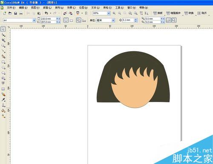Click the page height 297.0 mm field
This screenshot has height=164, width=213.
[x=48, y=22]
